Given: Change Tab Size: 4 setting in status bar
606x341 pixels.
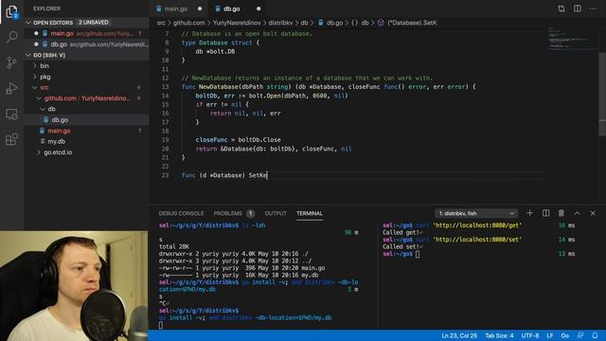Looking at the screenshot, I should [x=499, y=335].
